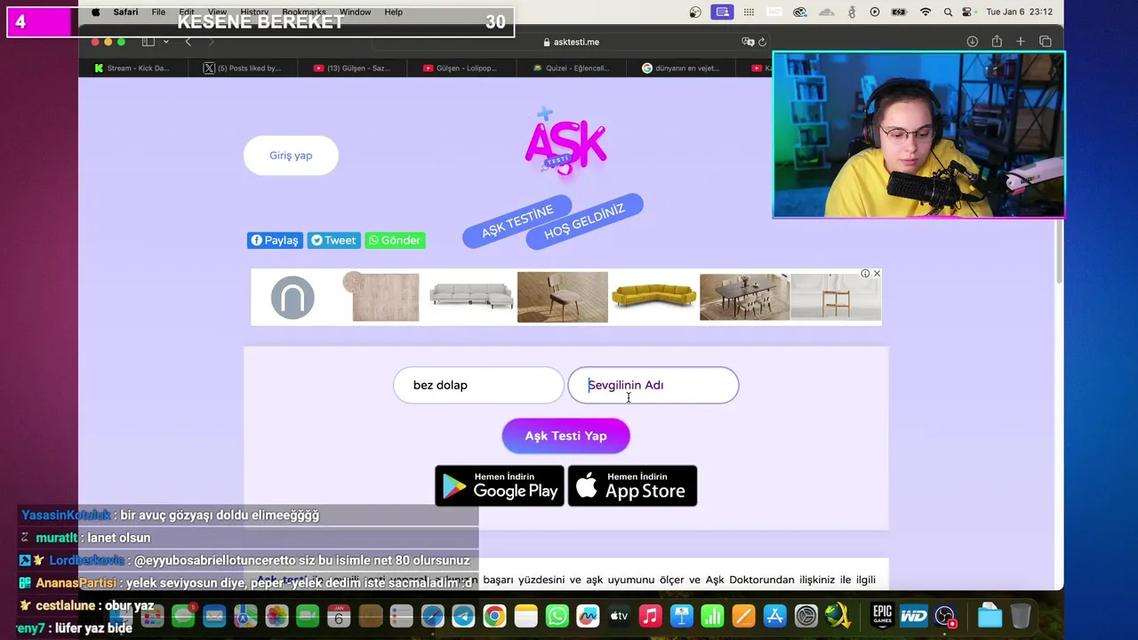Click the Safari share icon
1138x640 pixels.
[x=997, y=42]
